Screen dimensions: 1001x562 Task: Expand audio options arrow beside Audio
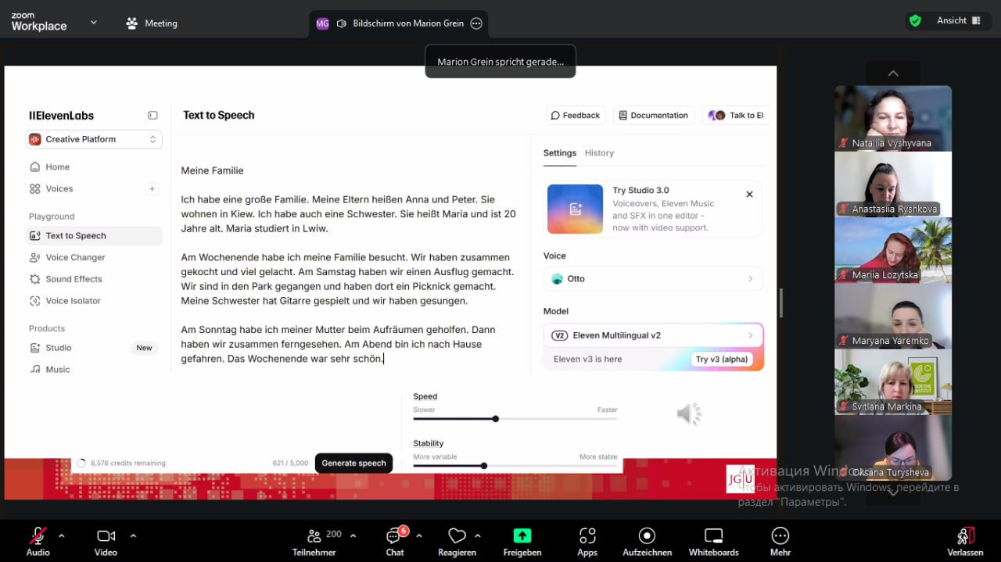[62, 535]
